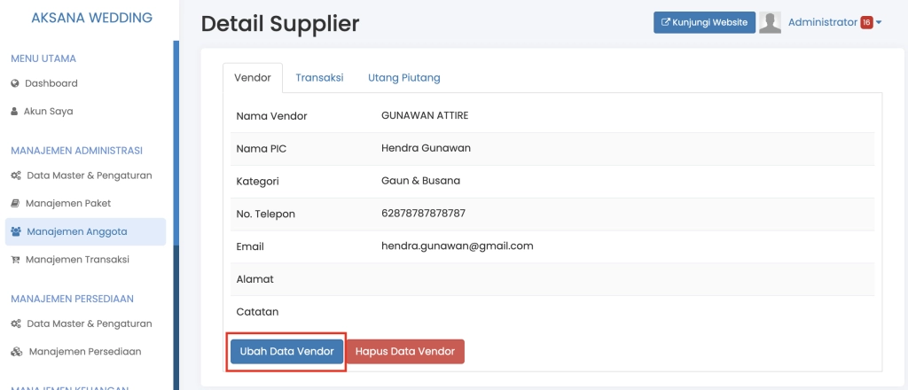Click the Administrator username link
The width and height of the screenshot is (908, 390).
coord(822,22)
